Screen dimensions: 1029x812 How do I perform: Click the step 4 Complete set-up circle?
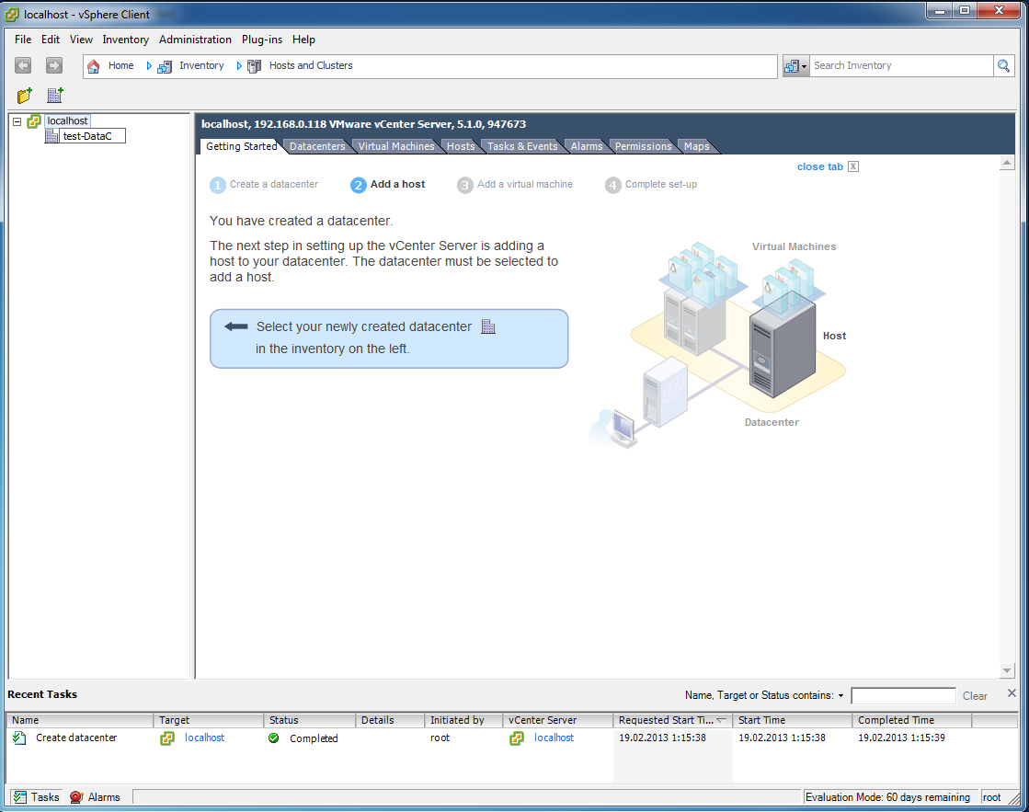tap(613, 185)
